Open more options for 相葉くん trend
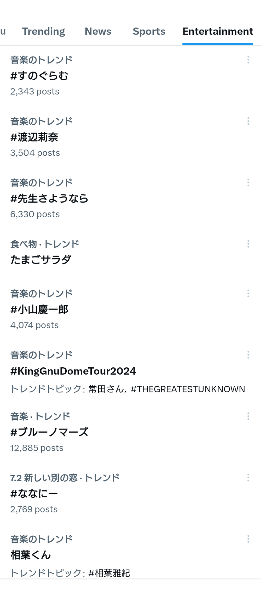261x609 pixels. click(x=248, y=539)
